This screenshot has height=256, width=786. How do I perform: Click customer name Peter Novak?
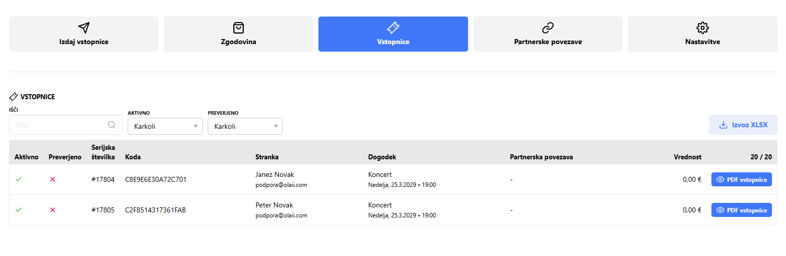(x=274, y=205)
